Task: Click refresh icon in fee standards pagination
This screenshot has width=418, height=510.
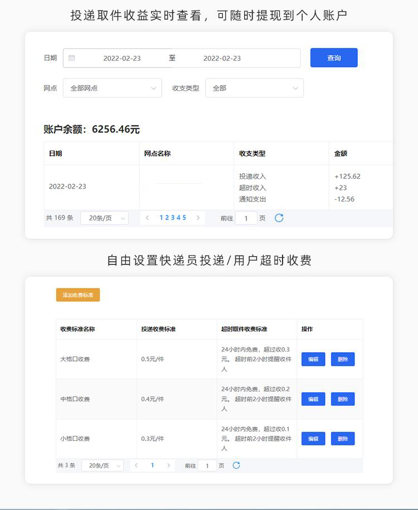Action: pos(236,465)
